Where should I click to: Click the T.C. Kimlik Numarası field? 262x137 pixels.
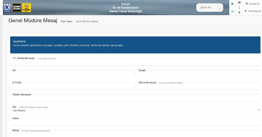135,62
